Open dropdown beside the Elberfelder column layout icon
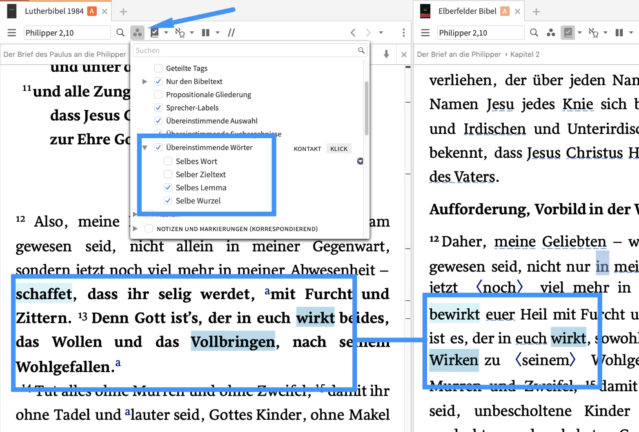This screenshot has height=432, width=639. (631, 33)
